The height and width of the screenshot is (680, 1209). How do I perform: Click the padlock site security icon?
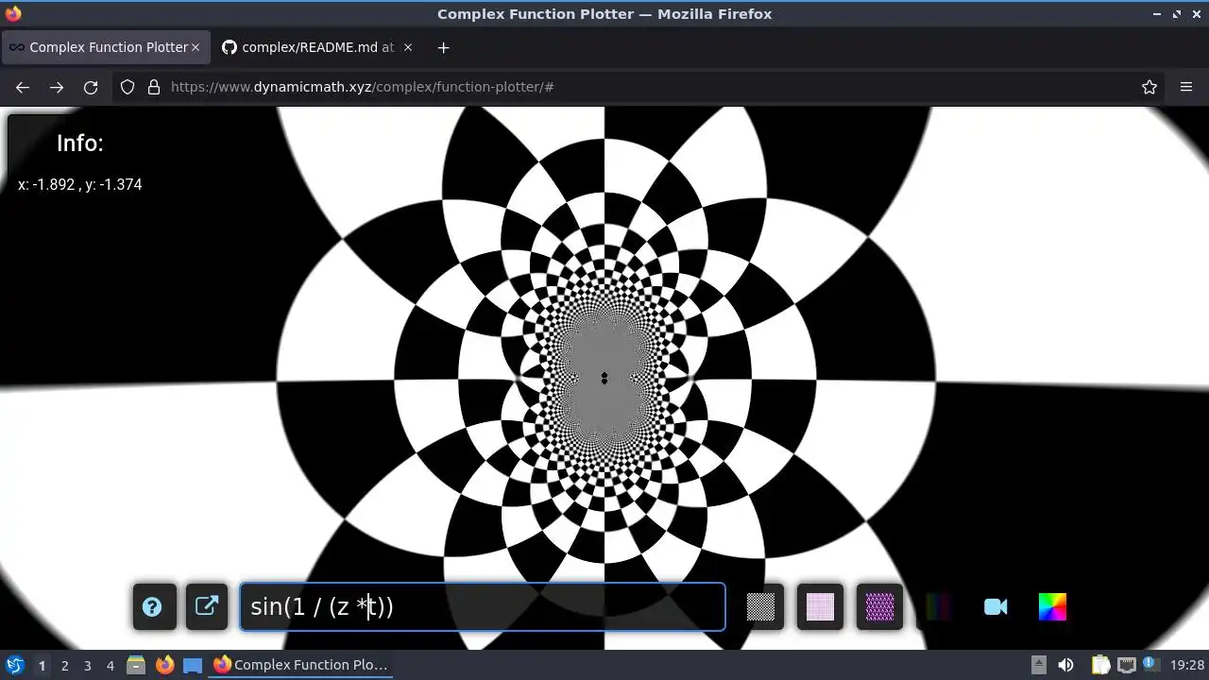(x=154, y=87)
